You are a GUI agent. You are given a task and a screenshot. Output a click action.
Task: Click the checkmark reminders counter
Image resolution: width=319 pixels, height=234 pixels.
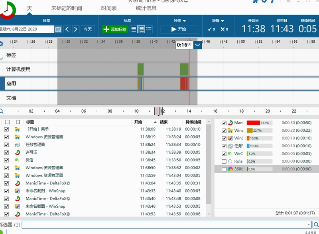pos(211,29)
